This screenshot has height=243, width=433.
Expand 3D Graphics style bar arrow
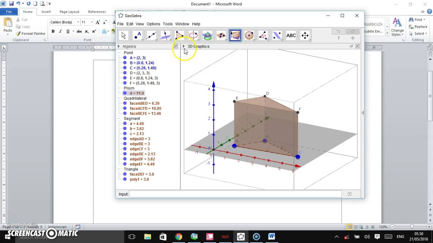coord(184,46)
